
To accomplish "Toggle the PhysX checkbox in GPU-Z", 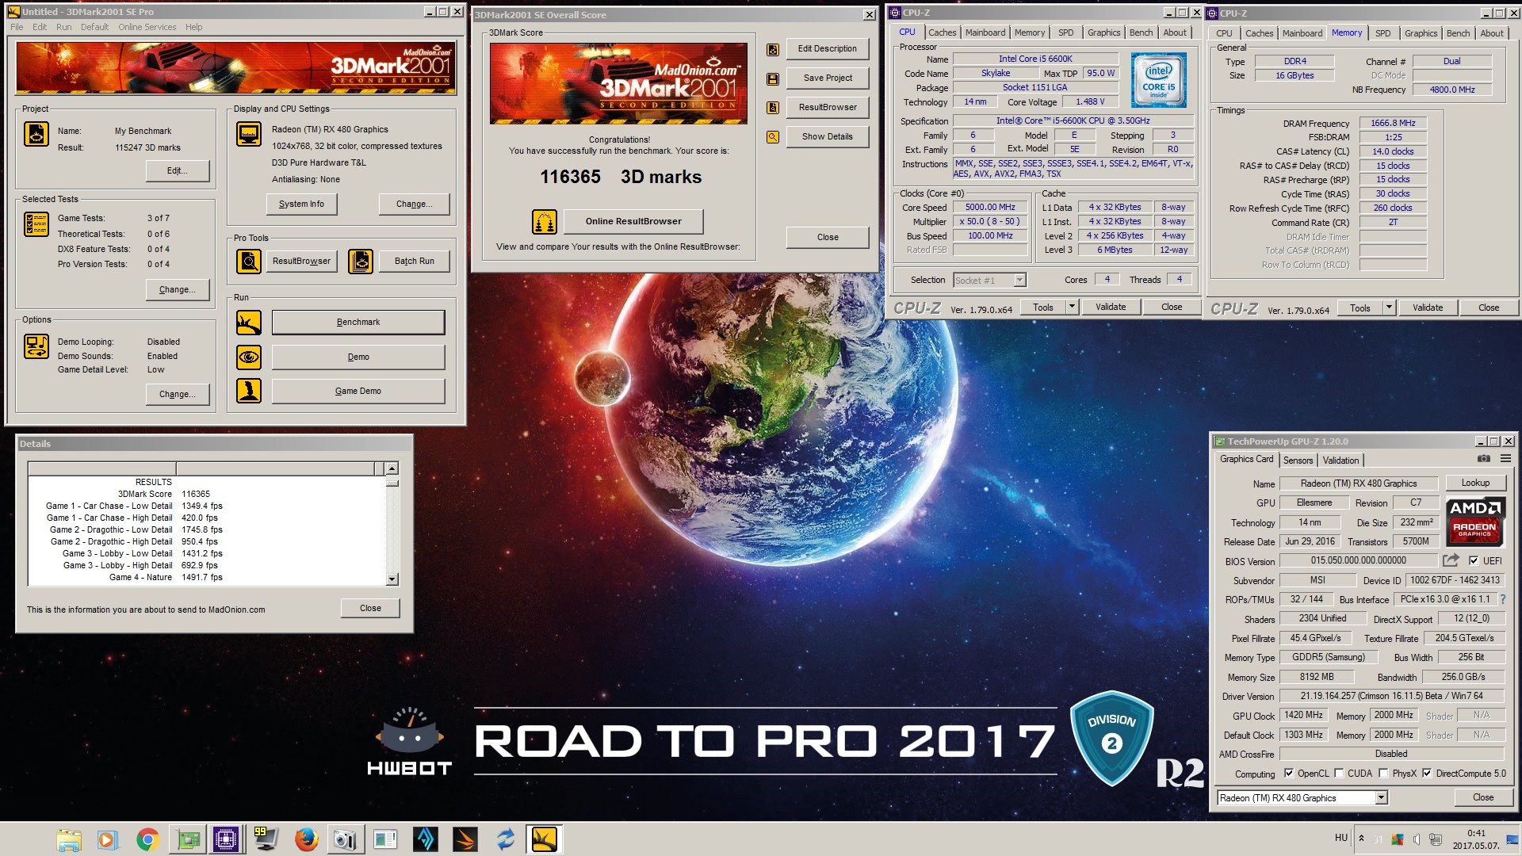I will pyautogui.click(x=1383, y=774).
